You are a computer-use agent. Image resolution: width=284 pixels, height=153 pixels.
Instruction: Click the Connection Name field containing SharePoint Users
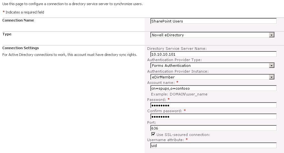click(x=213, y=21)
